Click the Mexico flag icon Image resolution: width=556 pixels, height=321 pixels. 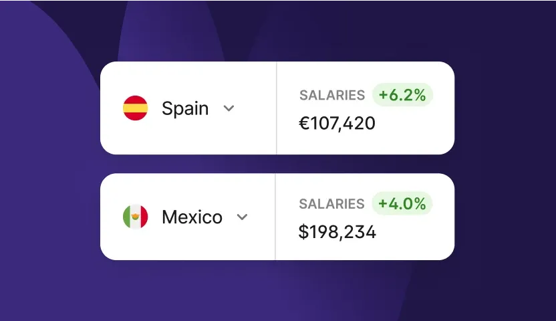135,217
